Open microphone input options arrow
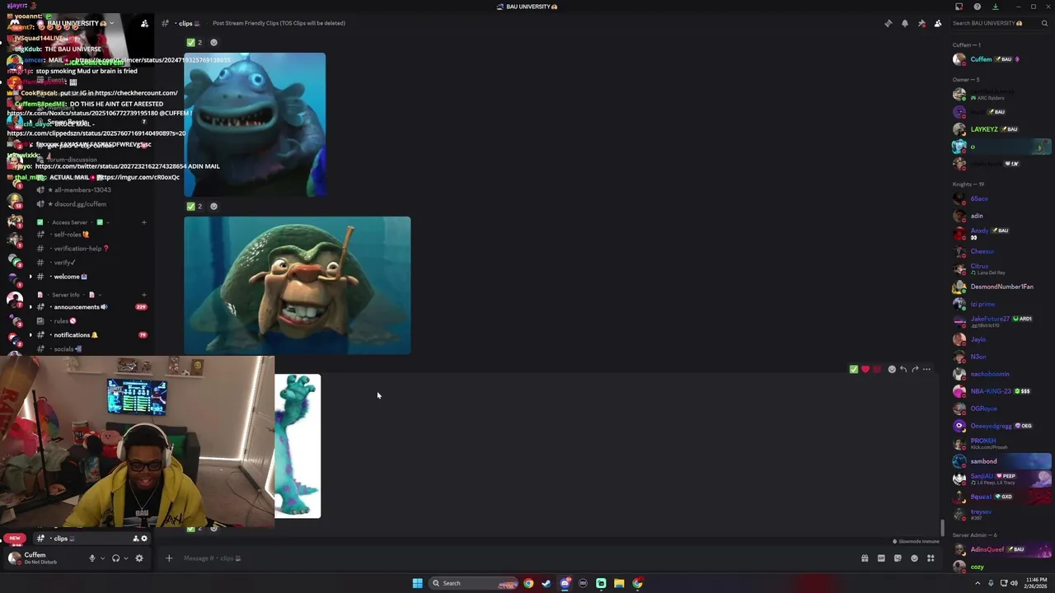 tap(102, 558)
